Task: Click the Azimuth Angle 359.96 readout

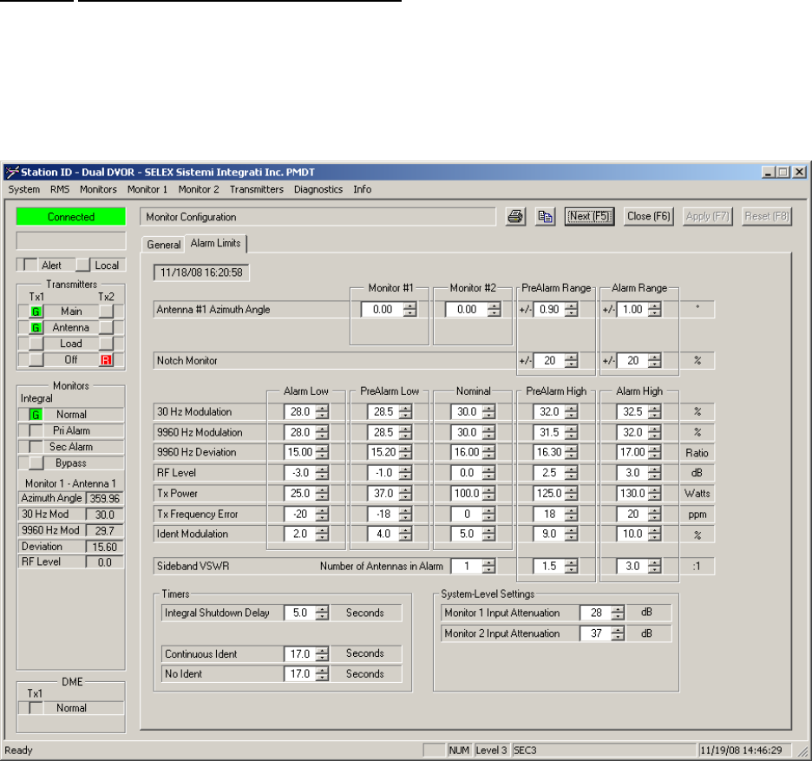Action: pos(105,498)
